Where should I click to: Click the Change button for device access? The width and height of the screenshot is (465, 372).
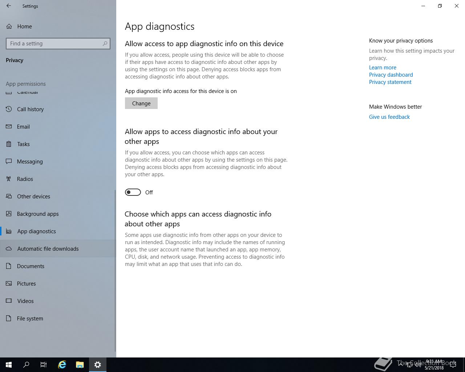pyautogui.click(x=141, y=103)
